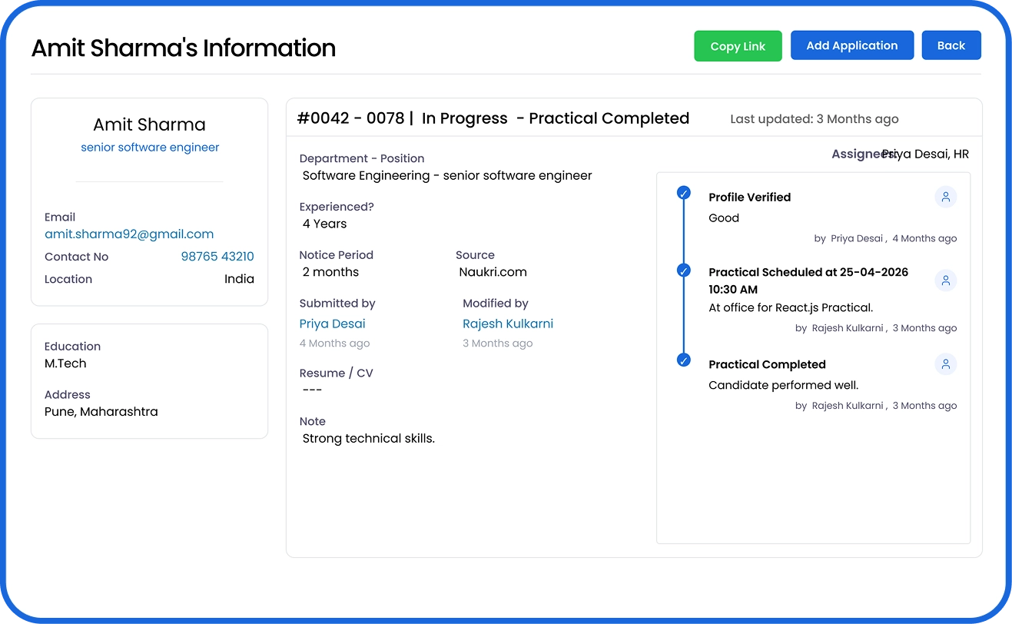
Task: Open Priya Desai under Submitted by
Action: 333,324
